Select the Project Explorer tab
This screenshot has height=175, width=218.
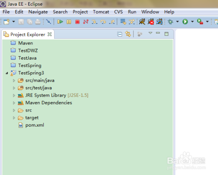click(28, 34)
